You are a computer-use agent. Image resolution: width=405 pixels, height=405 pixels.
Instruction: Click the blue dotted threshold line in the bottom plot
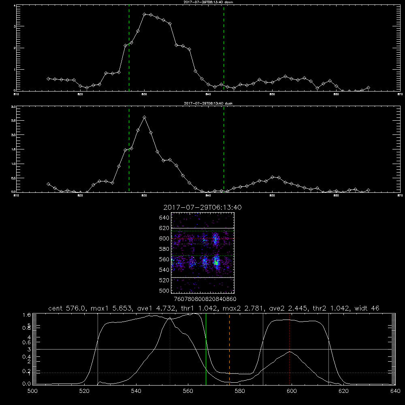point(214,373)
